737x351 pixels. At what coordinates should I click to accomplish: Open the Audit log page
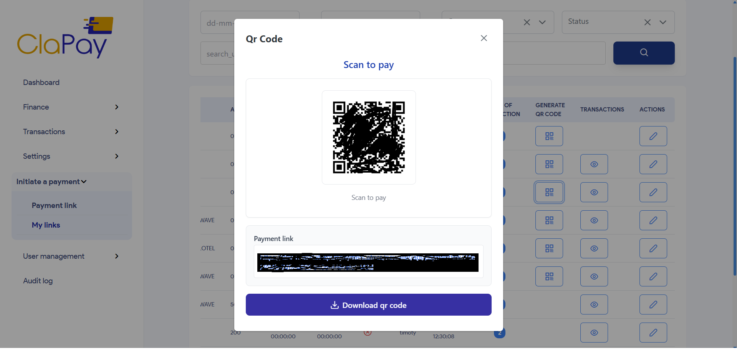pyautogui.click(x=38, y=281)
